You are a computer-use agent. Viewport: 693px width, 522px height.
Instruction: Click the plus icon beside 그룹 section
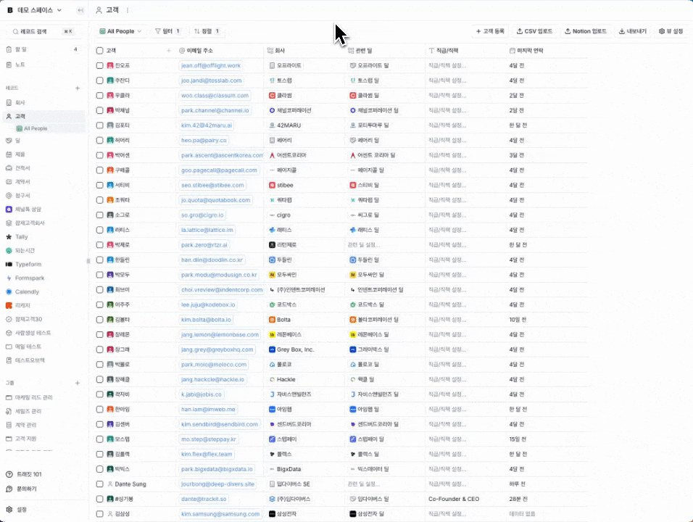78,383
